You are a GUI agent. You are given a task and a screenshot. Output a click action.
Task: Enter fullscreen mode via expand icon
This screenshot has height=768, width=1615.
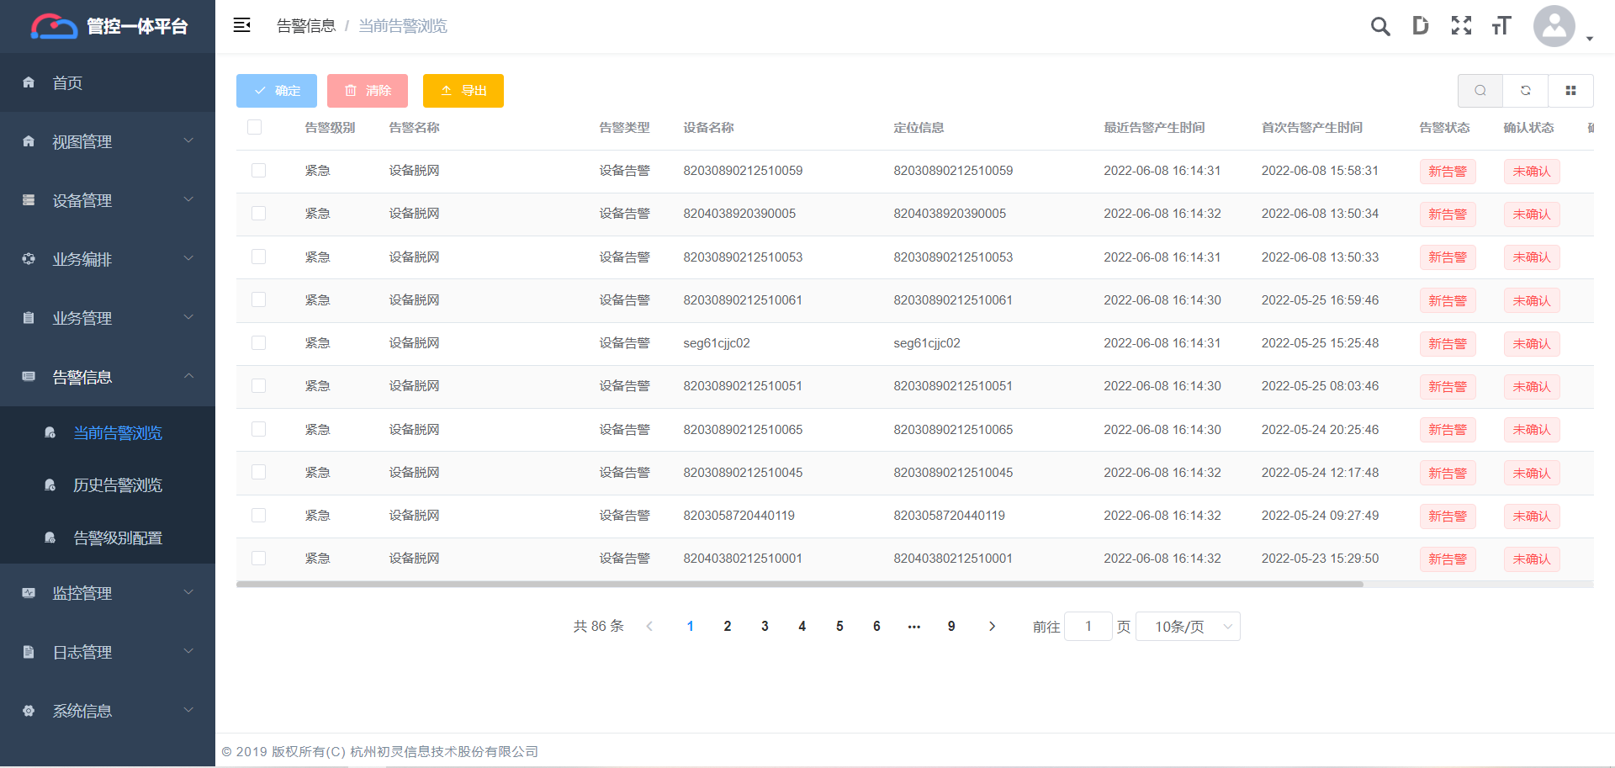[1462, 26]
